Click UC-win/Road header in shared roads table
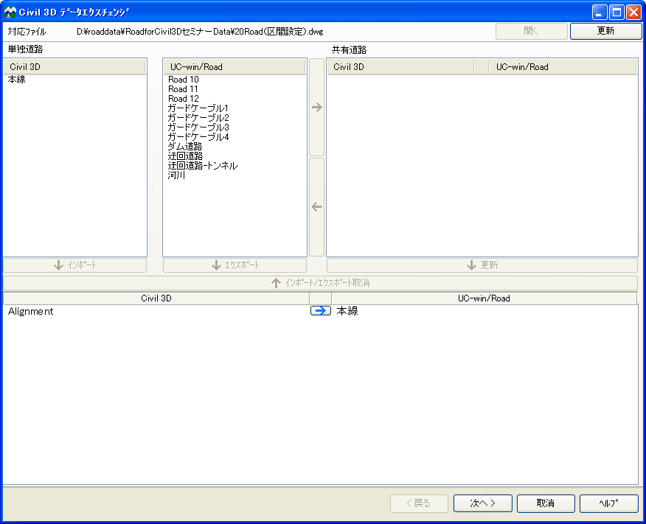Screen dimensions: 646x524 (x=563, y=66)
